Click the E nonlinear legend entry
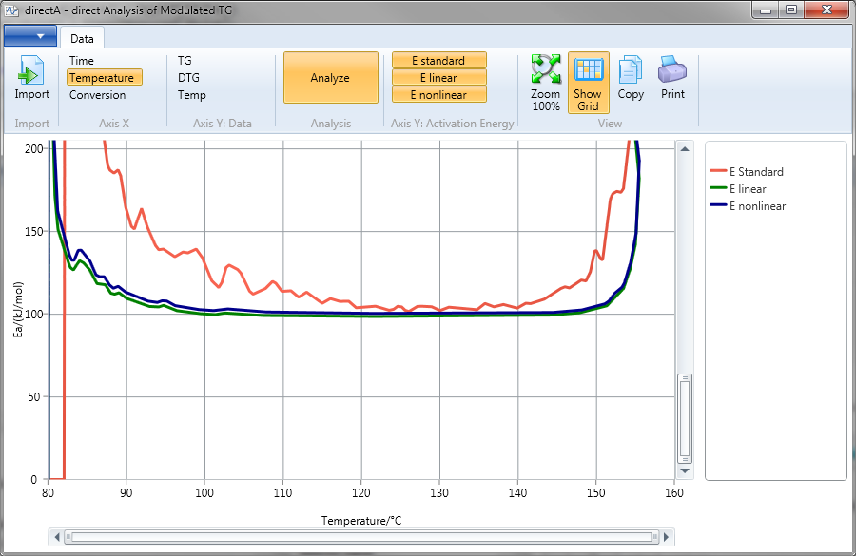Viewport: 856px width, 556px height. 748,205
